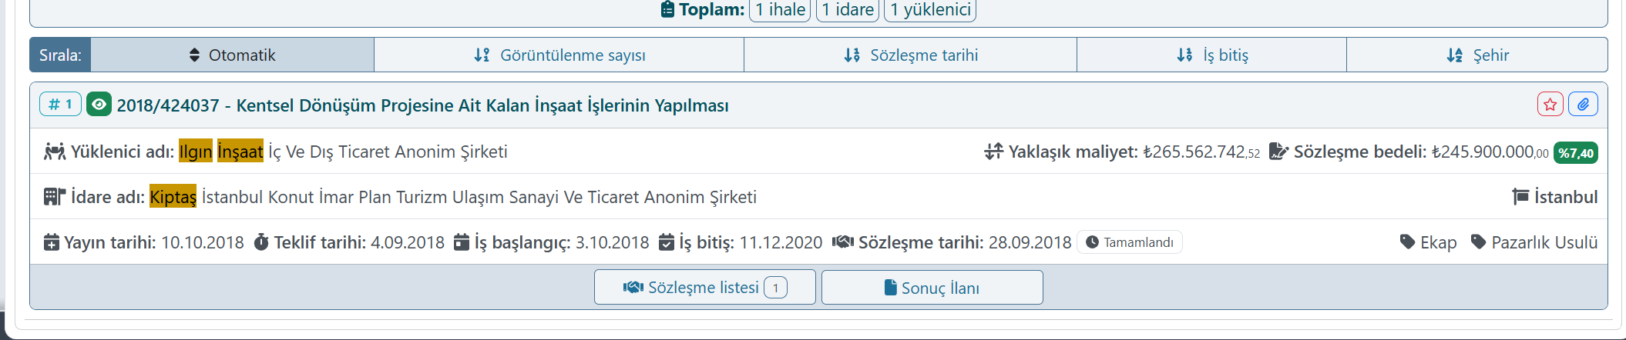Screen dimensions: 1626x340
Task: Click the blue paperclip attachment icon
Action: point(1583,105)
